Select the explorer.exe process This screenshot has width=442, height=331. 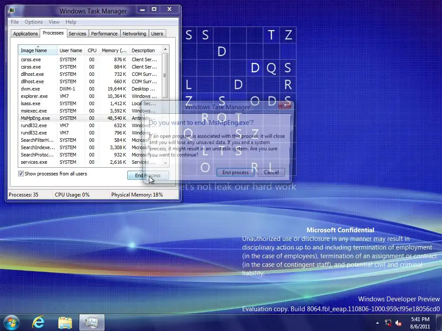(90, 96)
